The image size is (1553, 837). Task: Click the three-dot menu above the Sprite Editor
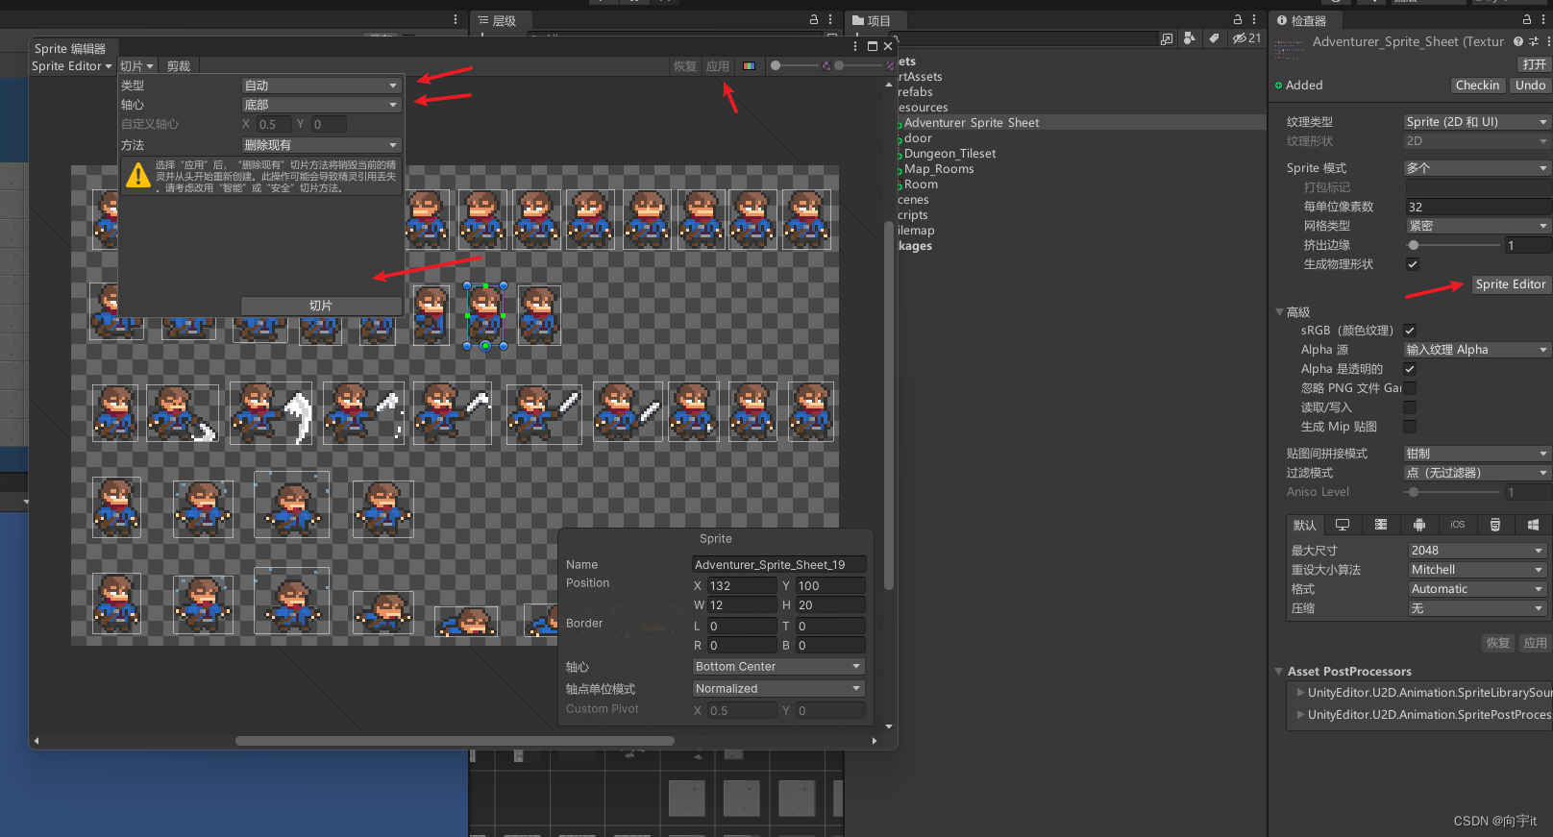[456, 19]
